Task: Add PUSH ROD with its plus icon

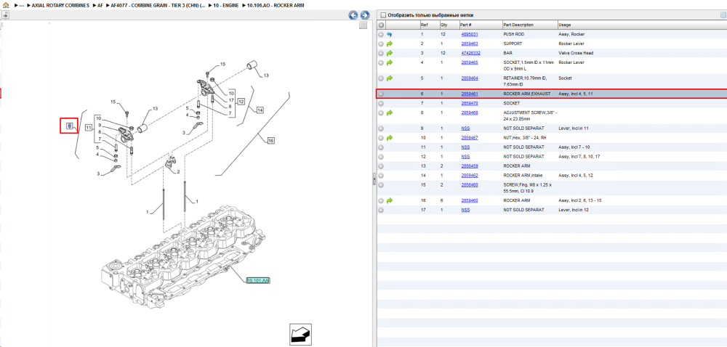Action: tap(381, 34)
